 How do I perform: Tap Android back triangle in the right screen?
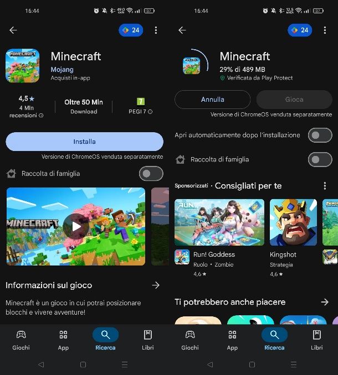pyautogui.click(x=210, y=364)
